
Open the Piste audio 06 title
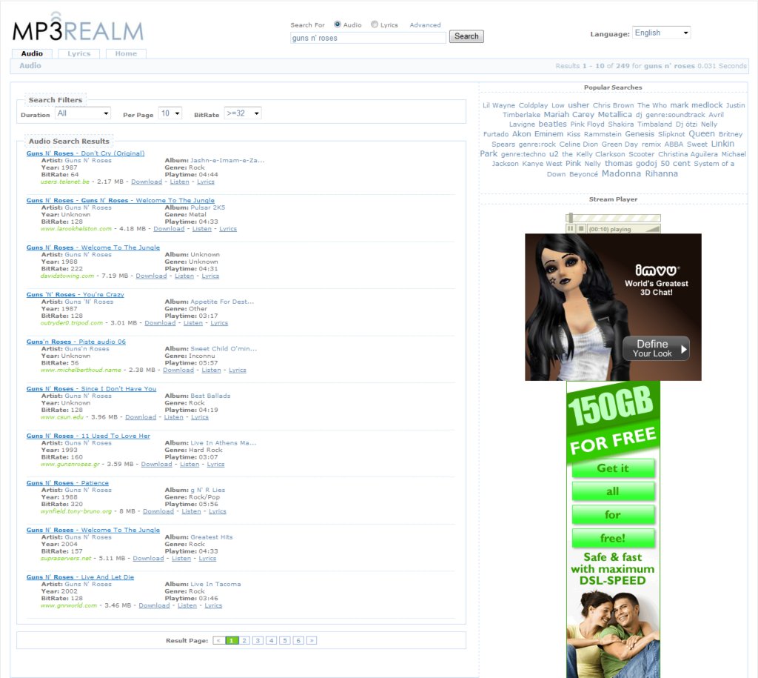point(76,342)
